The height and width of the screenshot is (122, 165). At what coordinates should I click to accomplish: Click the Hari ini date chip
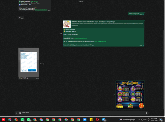[x=81, y=1]
